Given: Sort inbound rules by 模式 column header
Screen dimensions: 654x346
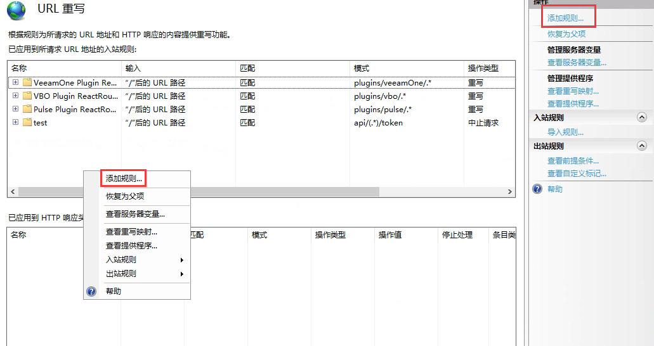Looking at the screenshot, I should click(407, 68).
